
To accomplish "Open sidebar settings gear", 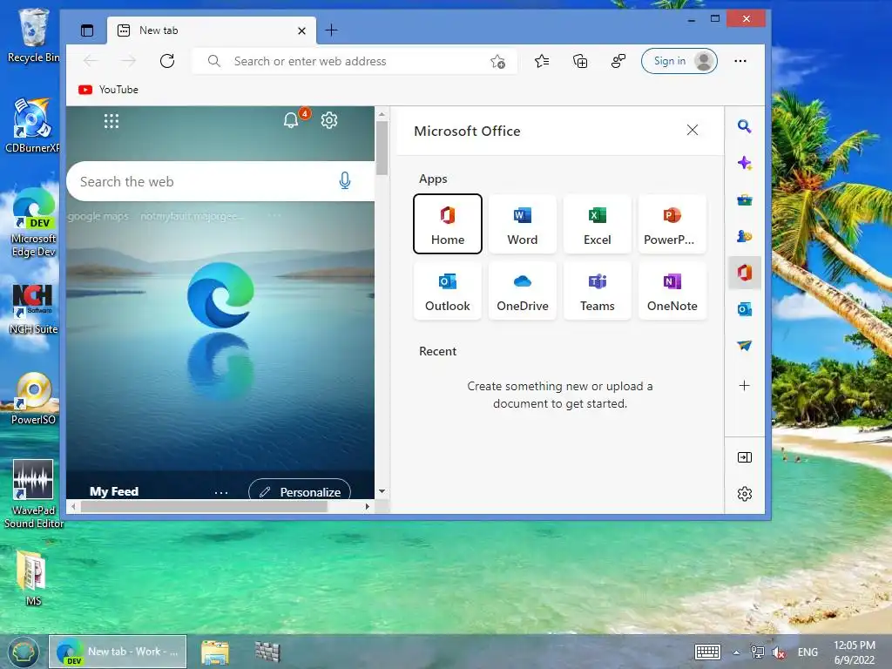I will (744, 494).
